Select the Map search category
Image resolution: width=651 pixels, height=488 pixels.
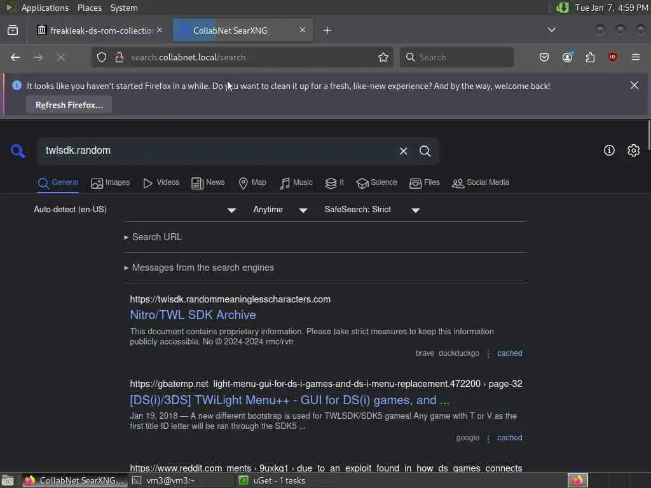pyautogui.click(x=252, y=182)
